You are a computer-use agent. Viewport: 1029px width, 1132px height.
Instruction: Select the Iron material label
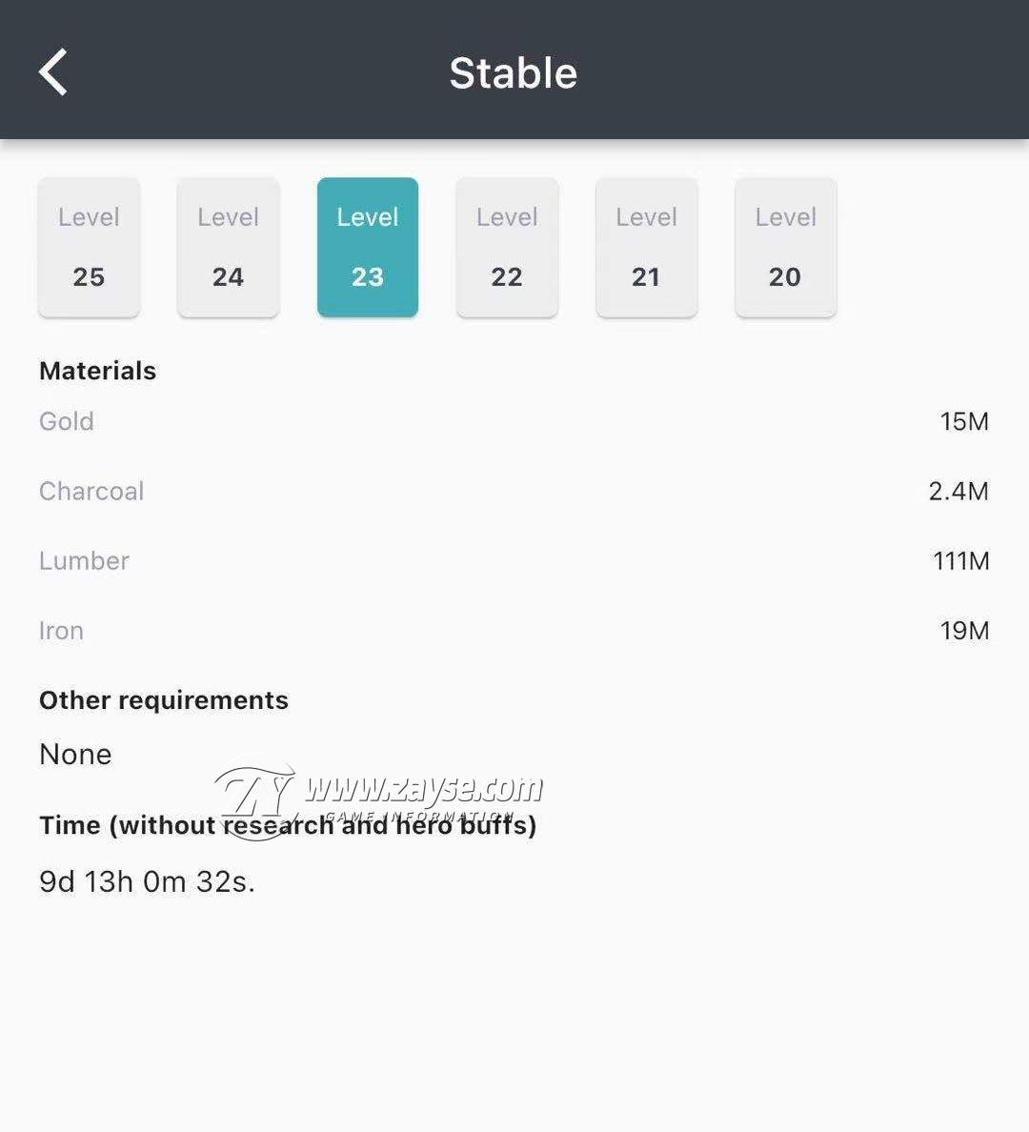tap(61, 630)
